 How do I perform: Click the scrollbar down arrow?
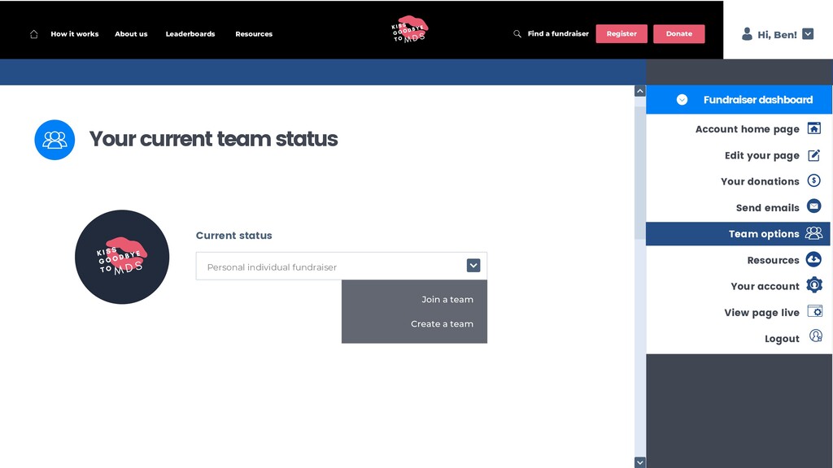pyautogui.click(x=640, y=462)
